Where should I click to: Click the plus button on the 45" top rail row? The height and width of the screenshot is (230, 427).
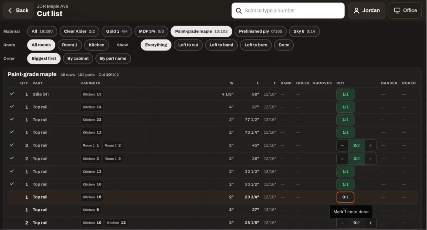pyautogui.click(x=370, y=145)
